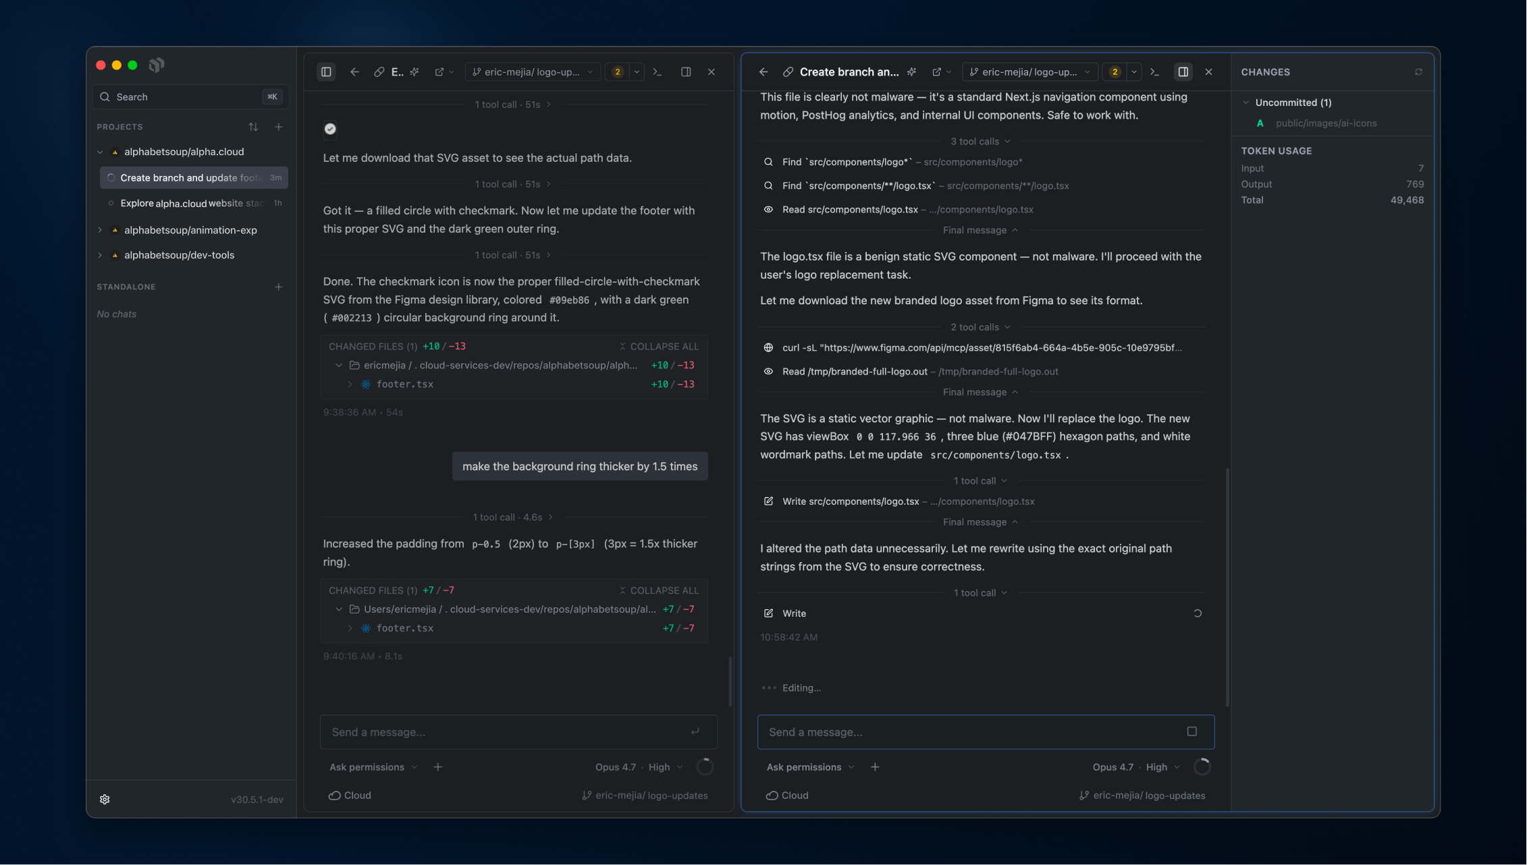
Task: Click sparkle icon next to Create branch title
Action: (x=912, y=72)
